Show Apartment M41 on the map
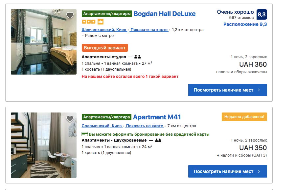 (145, 126)
